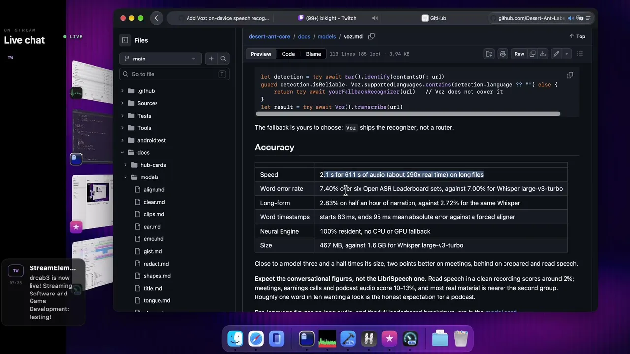This screenshot has width=630, height=354.
Task: Open ear.md in the file tree
Action: 152,227
